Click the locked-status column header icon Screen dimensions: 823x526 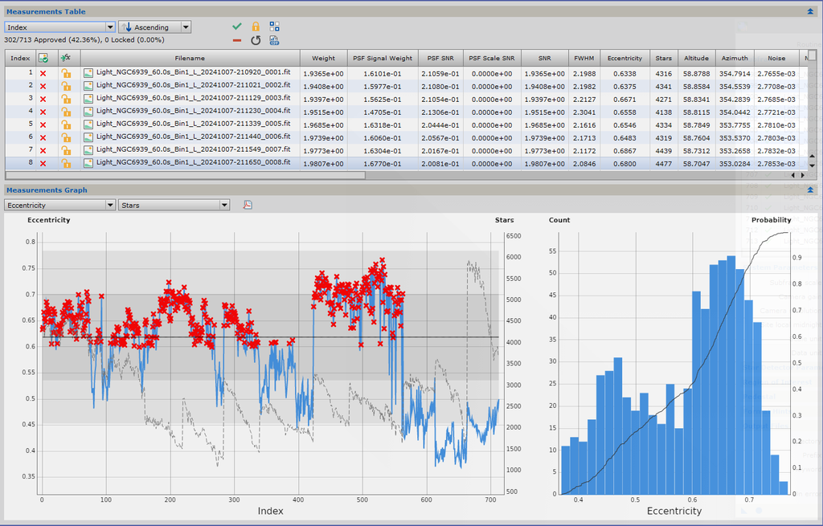(66, 58)
